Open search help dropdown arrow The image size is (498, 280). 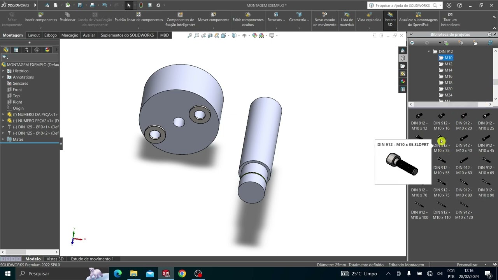tap(440, 5)
